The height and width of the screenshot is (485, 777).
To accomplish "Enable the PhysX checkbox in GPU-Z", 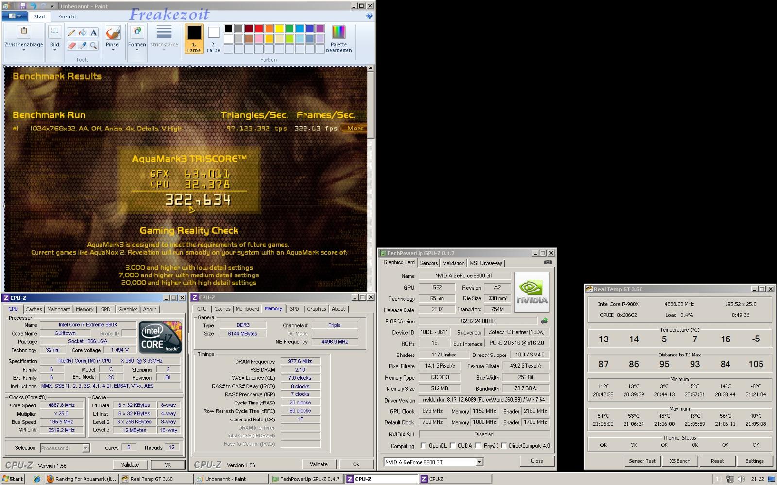I will [478, 445].
